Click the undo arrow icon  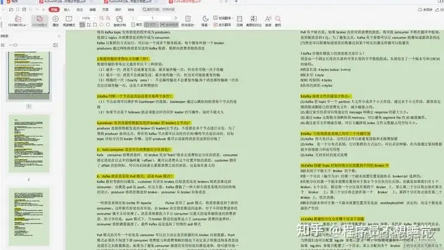[x=30, y=9]
